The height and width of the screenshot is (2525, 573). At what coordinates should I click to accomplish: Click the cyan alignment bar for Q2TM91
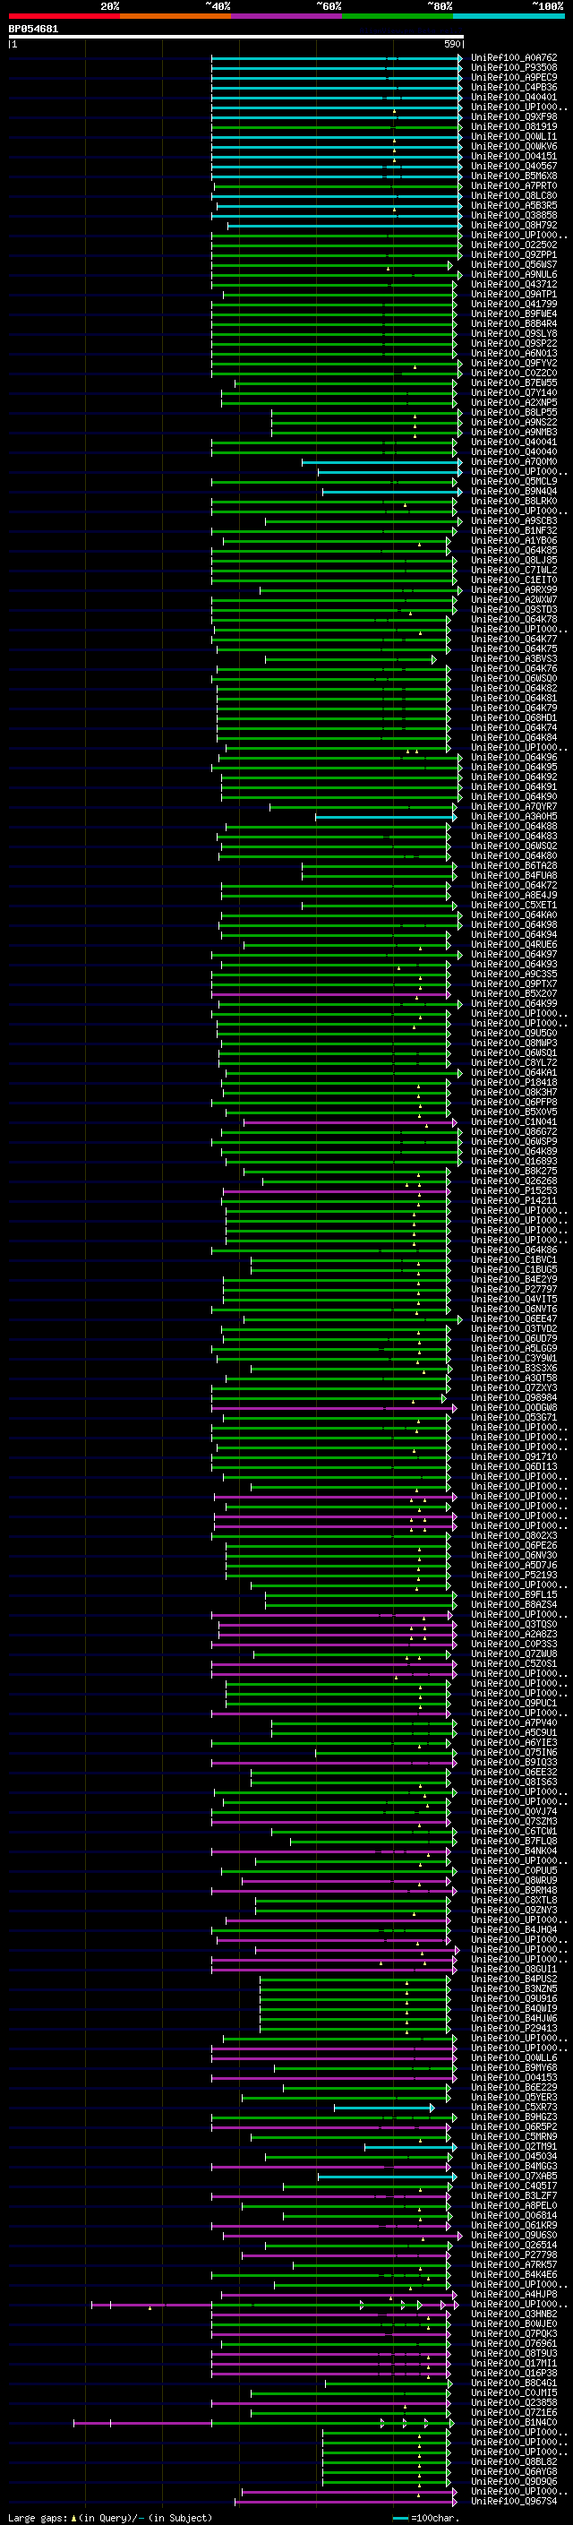click(x=410, y=2147)
